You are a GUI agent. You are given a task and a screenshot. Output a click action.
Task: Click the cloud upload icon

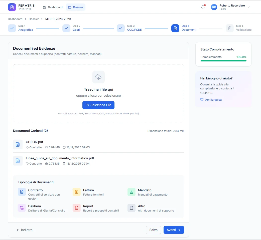point(98,77)
